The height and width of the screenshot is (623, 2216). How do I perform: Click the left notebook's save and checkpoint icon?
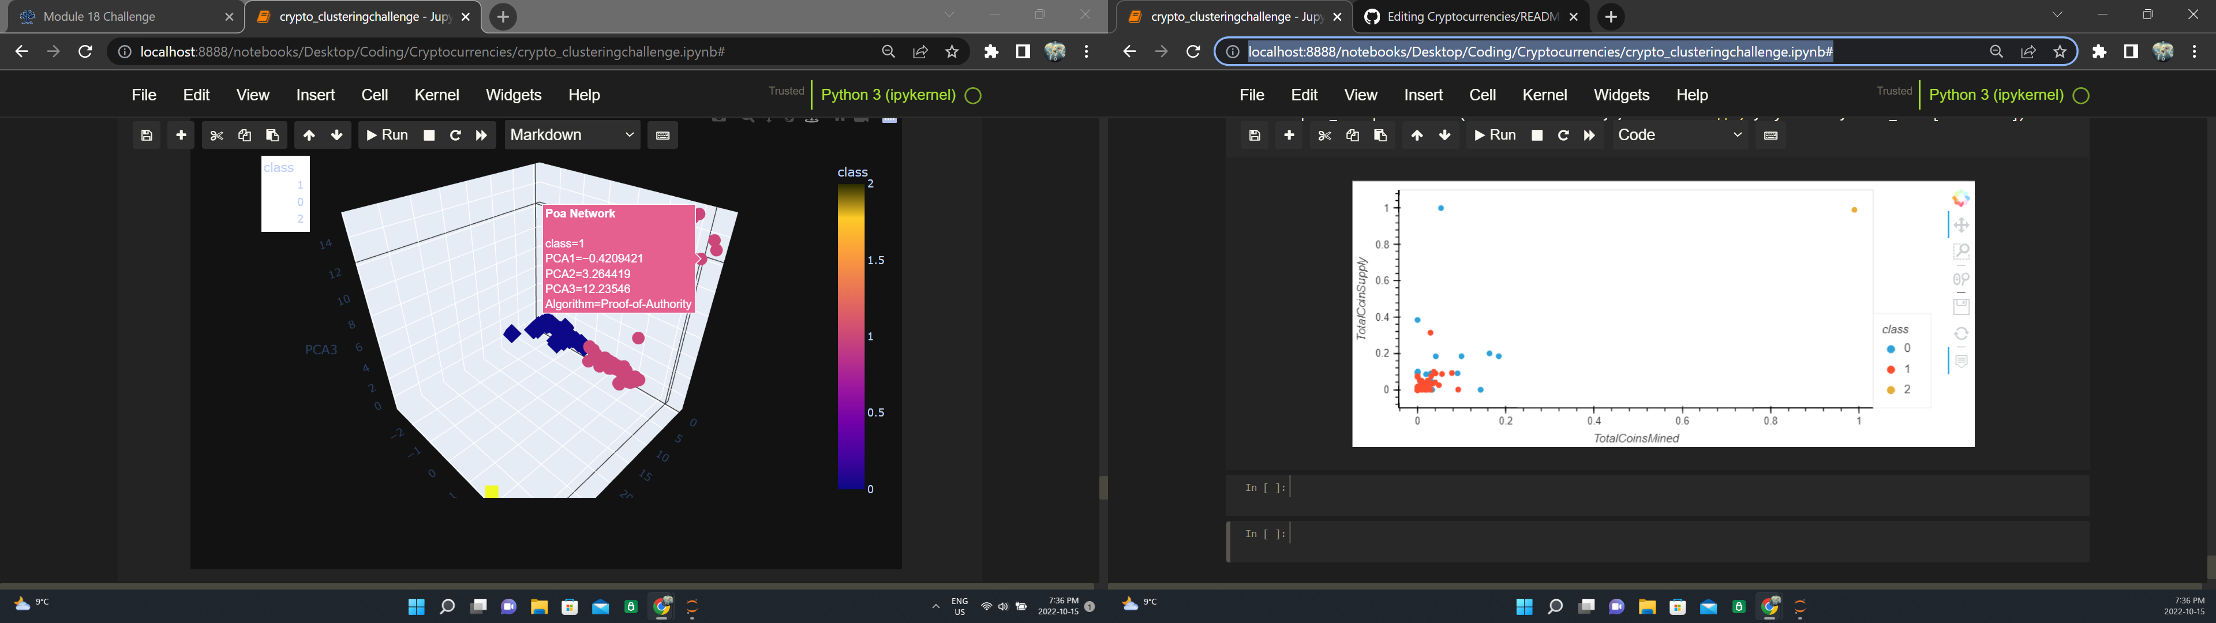click(x=147, y=135)
